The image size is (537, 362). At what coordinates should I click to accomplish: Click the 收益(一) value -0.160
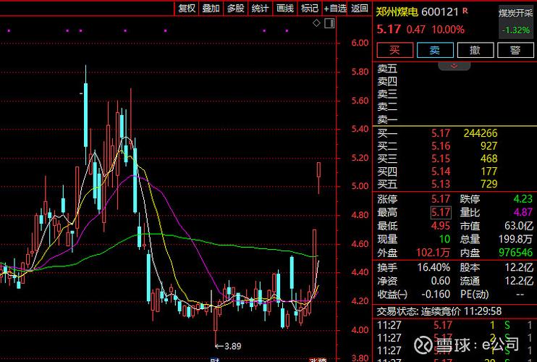pos(436,294)
